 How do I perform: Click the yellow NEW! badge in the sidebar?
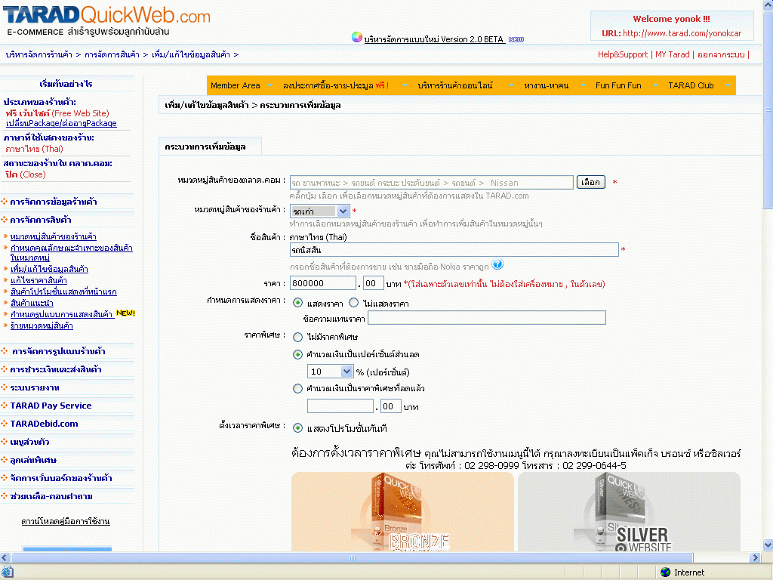click(x=125, y=313)
